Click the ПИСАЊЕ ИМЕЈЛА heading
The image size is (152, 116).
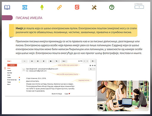click(29, 18)
